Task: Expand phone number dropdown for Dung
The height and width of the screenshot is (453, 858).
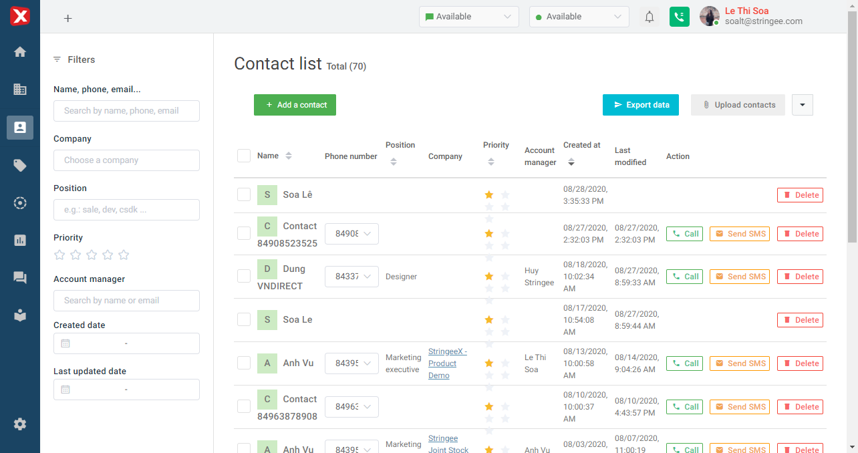Action: point(351,277)
